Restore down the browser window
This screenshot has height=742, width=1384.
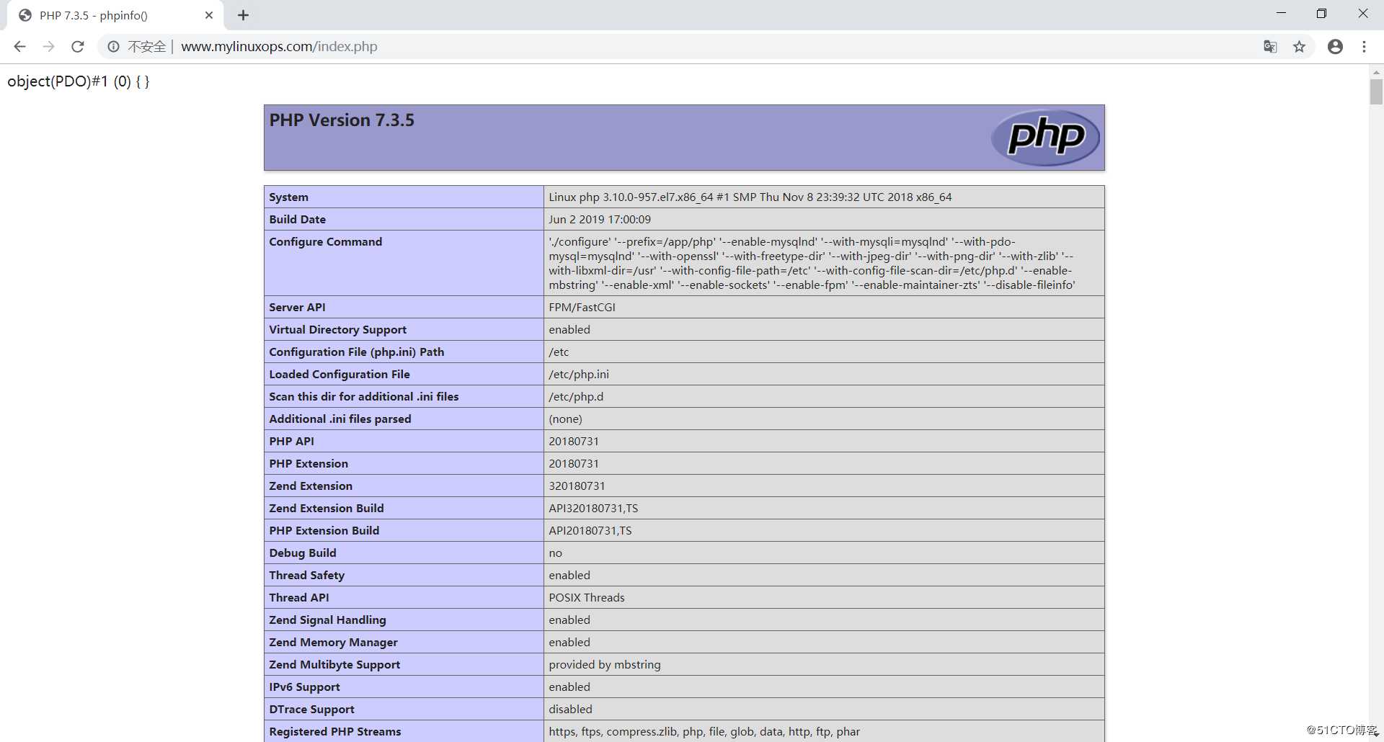pyautogui.click(x=1321, y=13)
